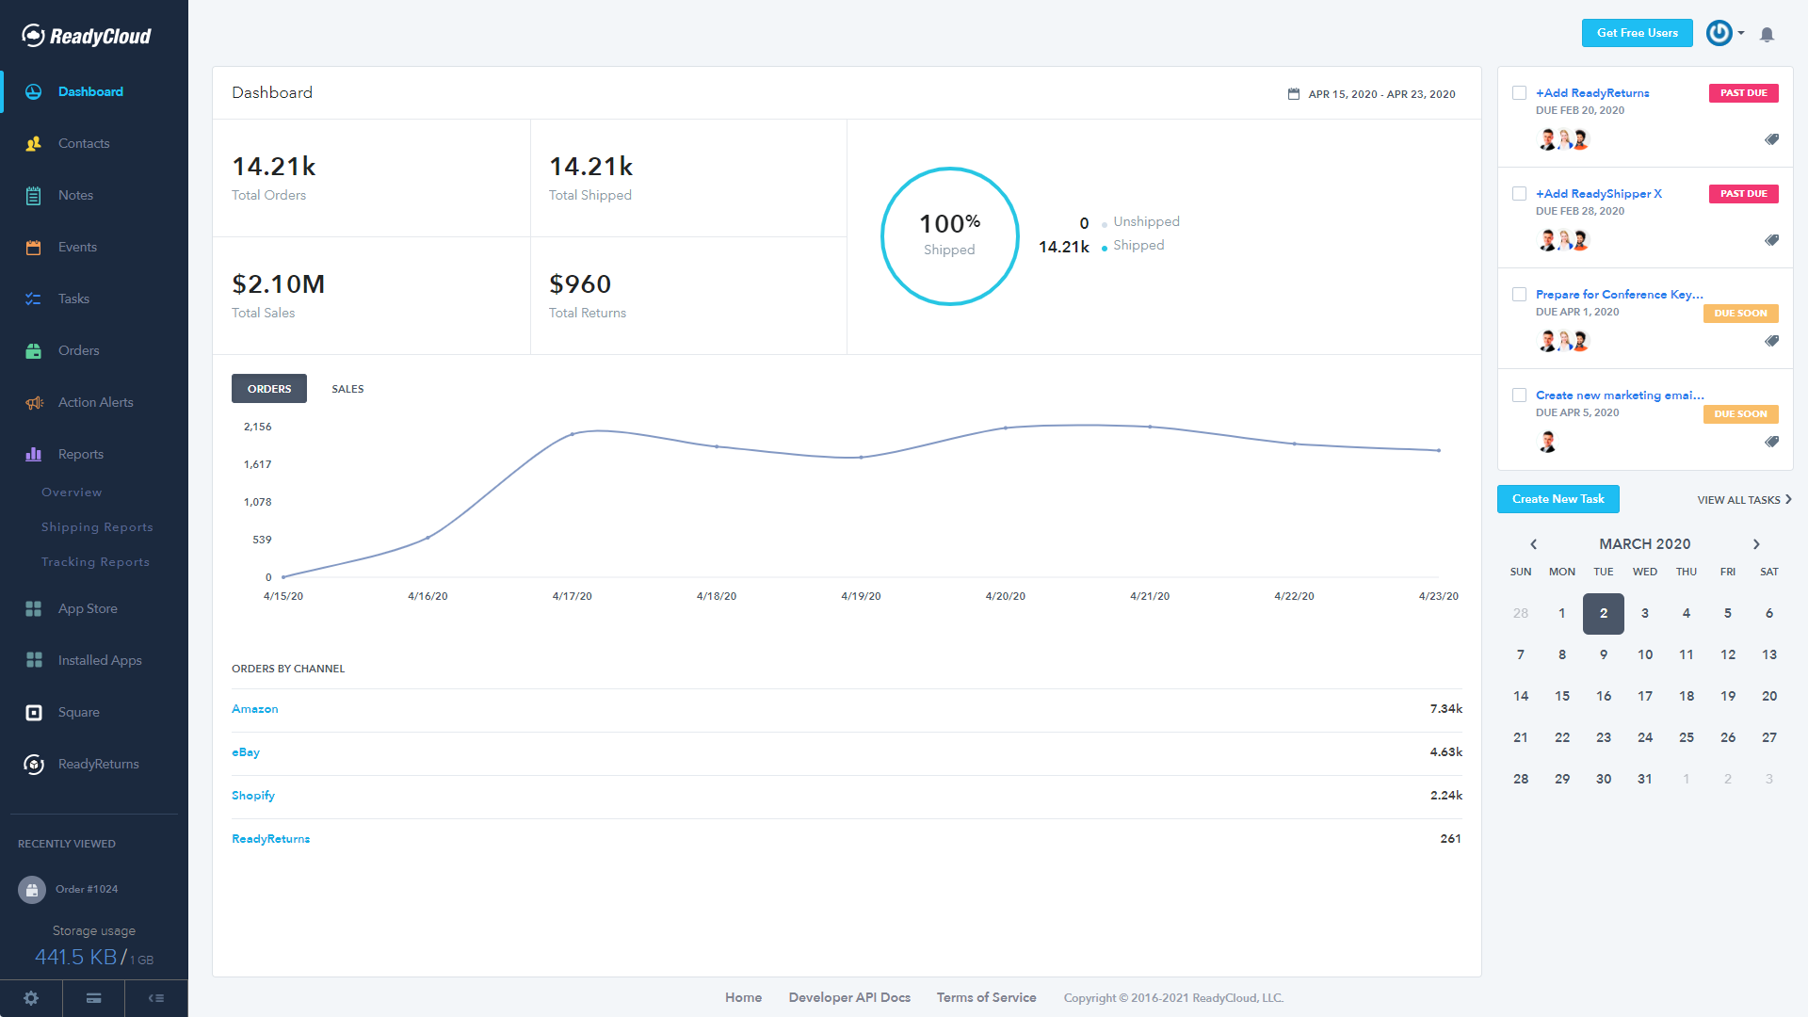1808x1017 pixels.
Task: Select the ORDERS tab on chart
Action: click(x=268, y=389)
